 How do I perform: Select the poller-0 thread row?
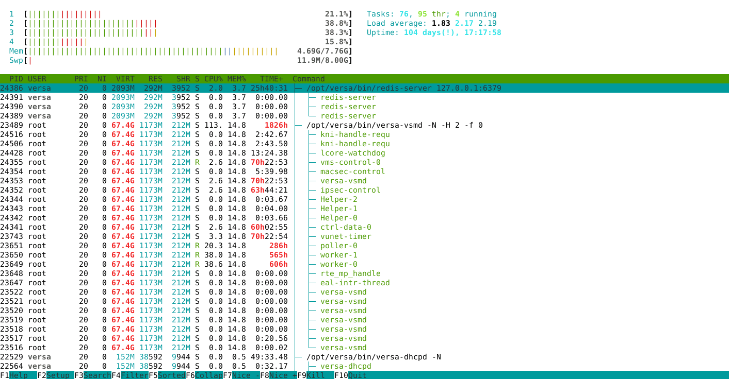[x=364, y=246]
